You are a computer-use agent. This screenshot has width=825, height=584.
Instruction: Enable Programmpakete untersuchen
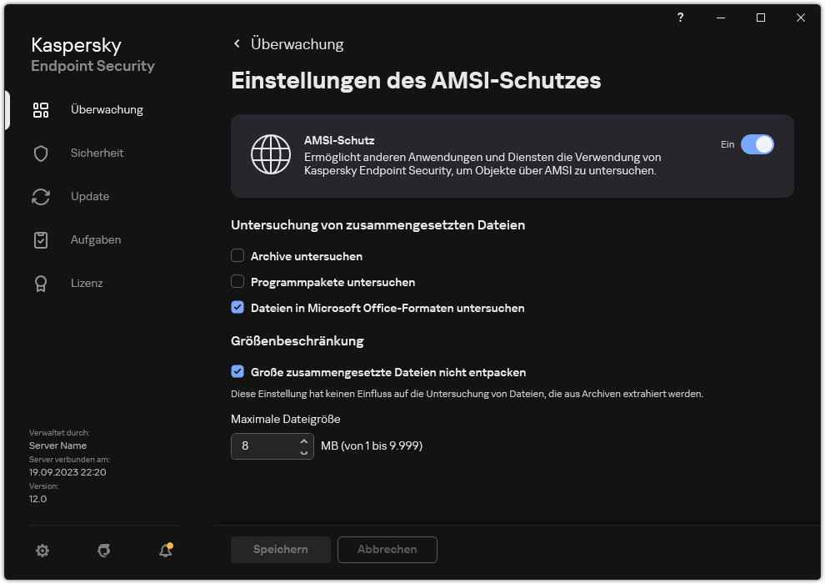237,281
